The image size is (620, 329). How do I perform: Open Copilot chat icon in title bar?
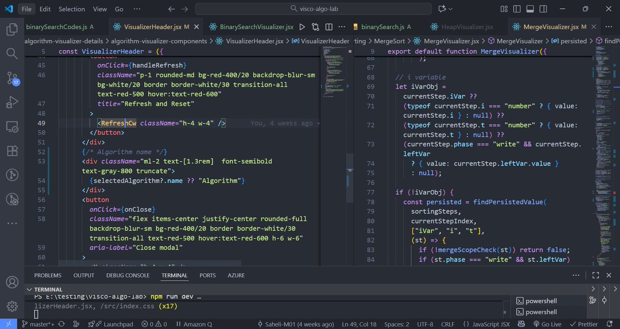[442, 9]
